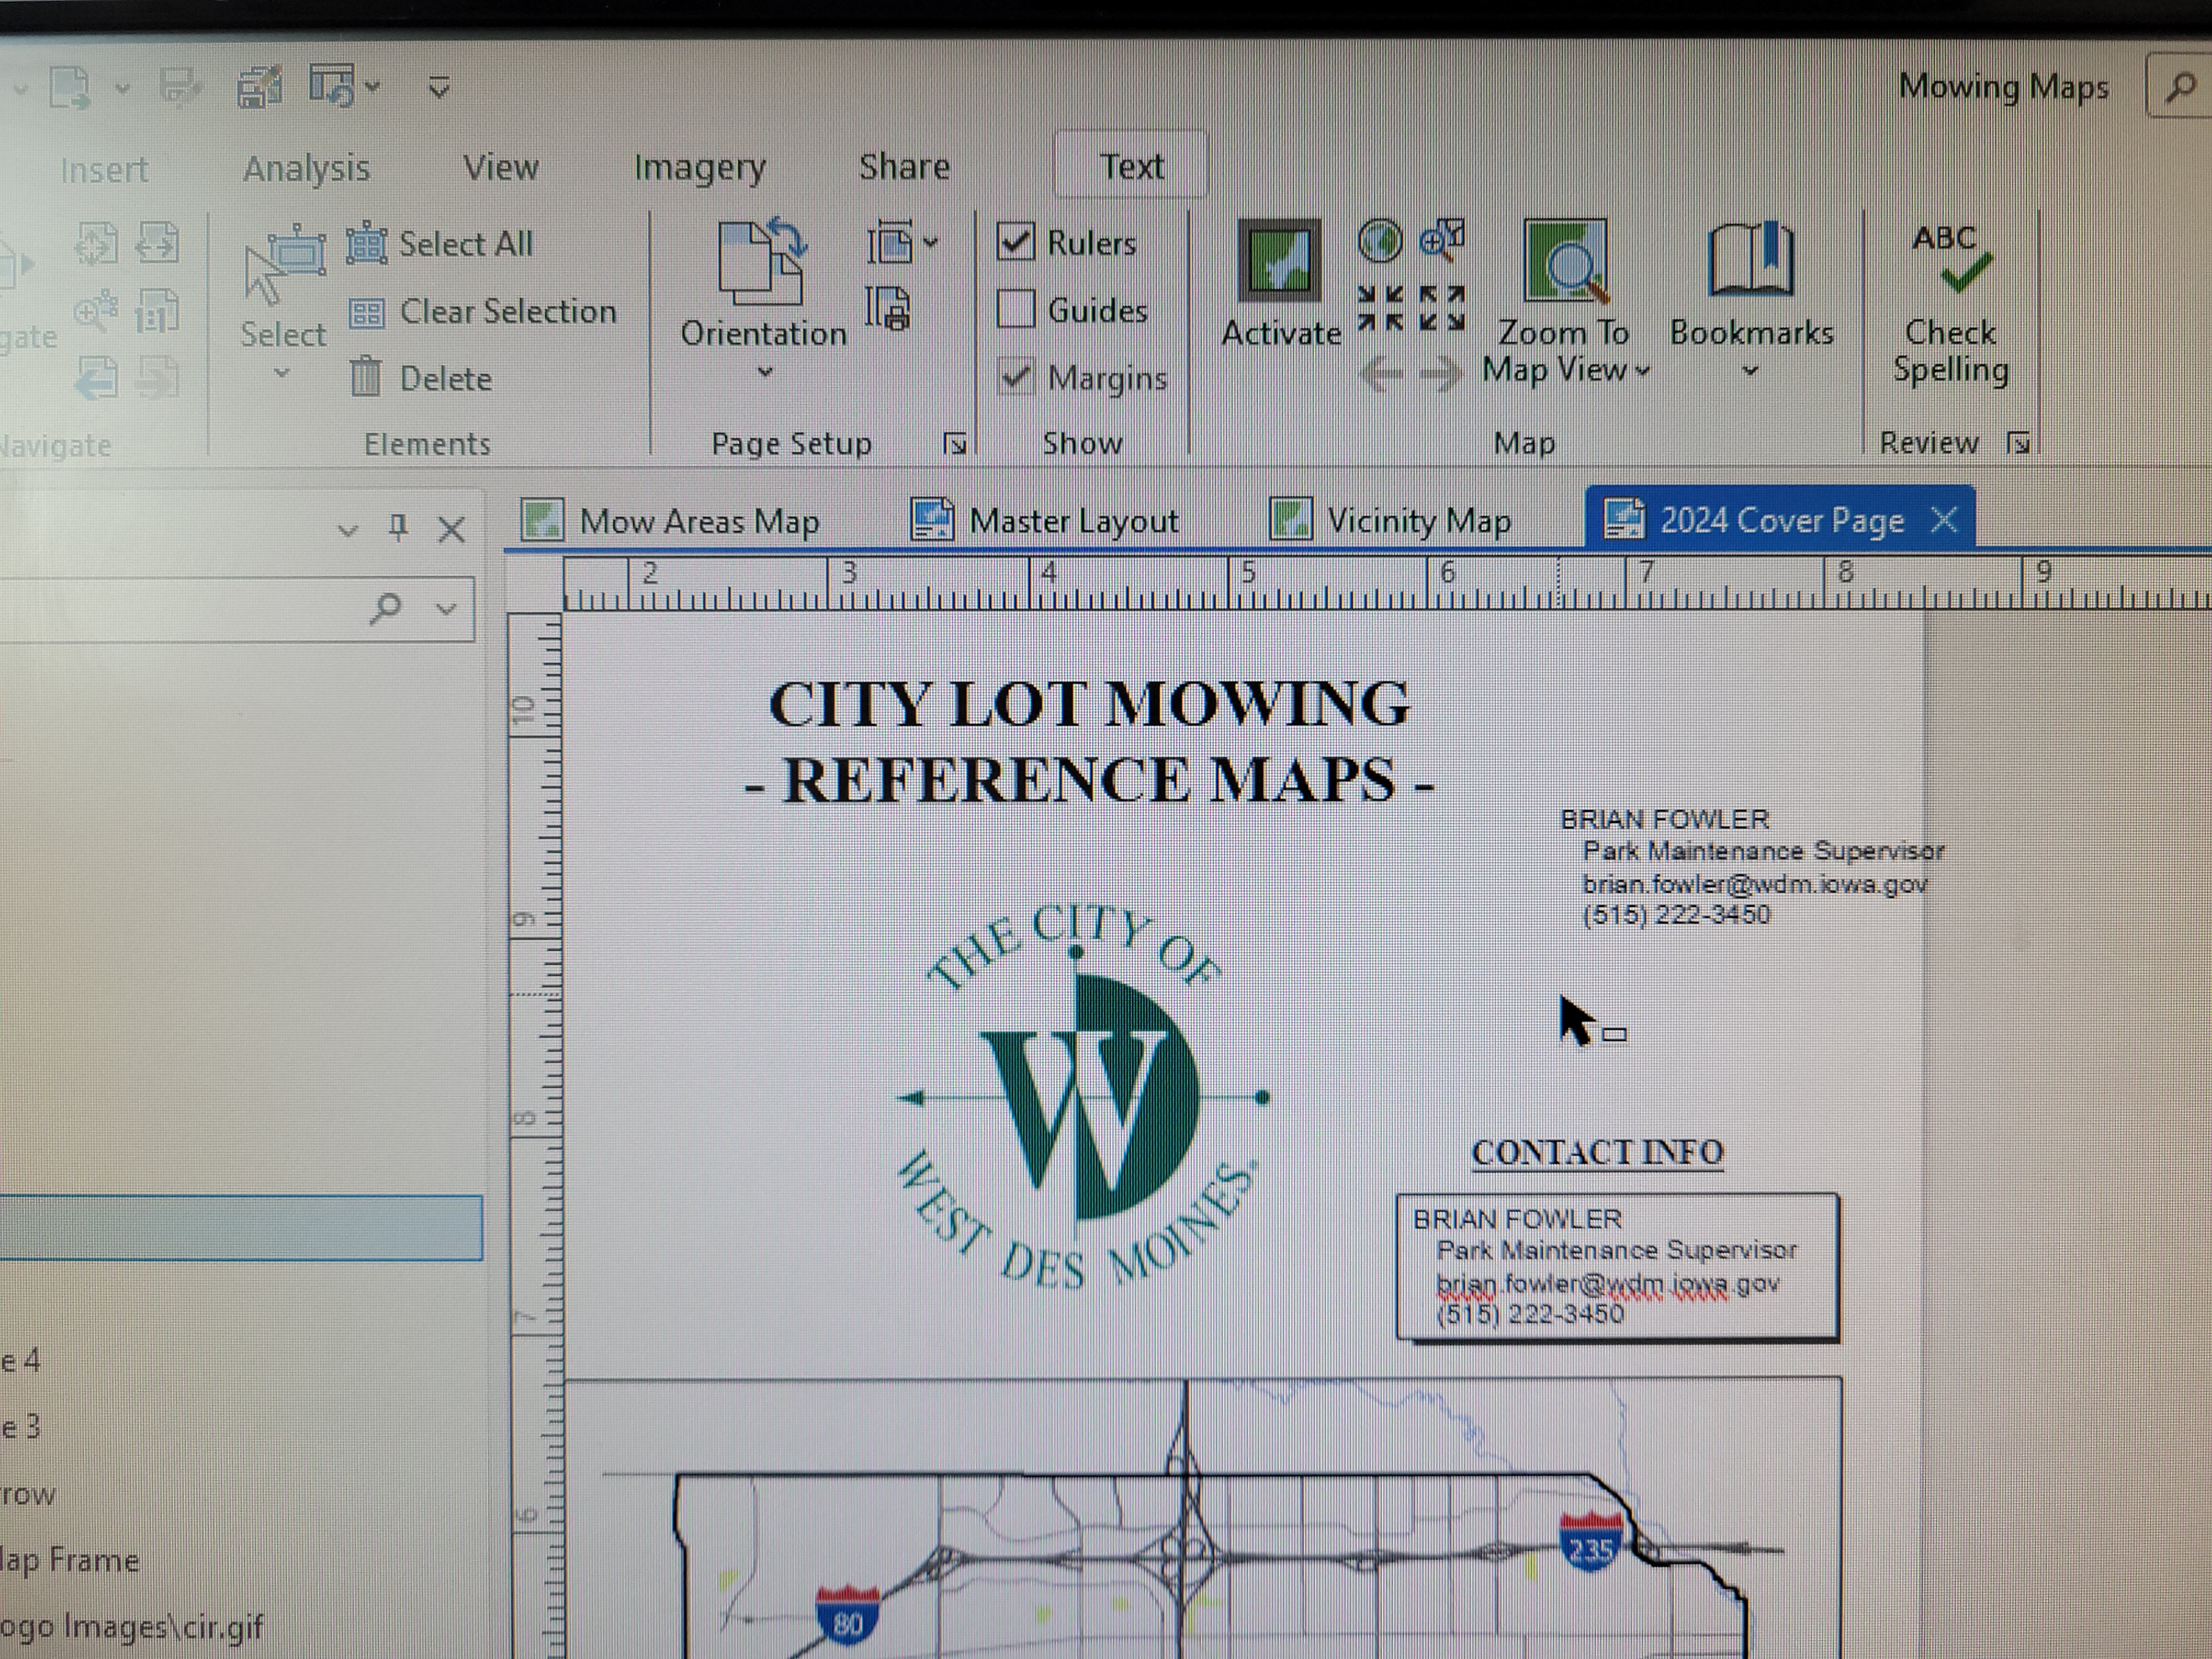Expand the Bookmarks dropdown arrow
Viewport: 2212px width, 1659px height.
(x=1750, y=371)
